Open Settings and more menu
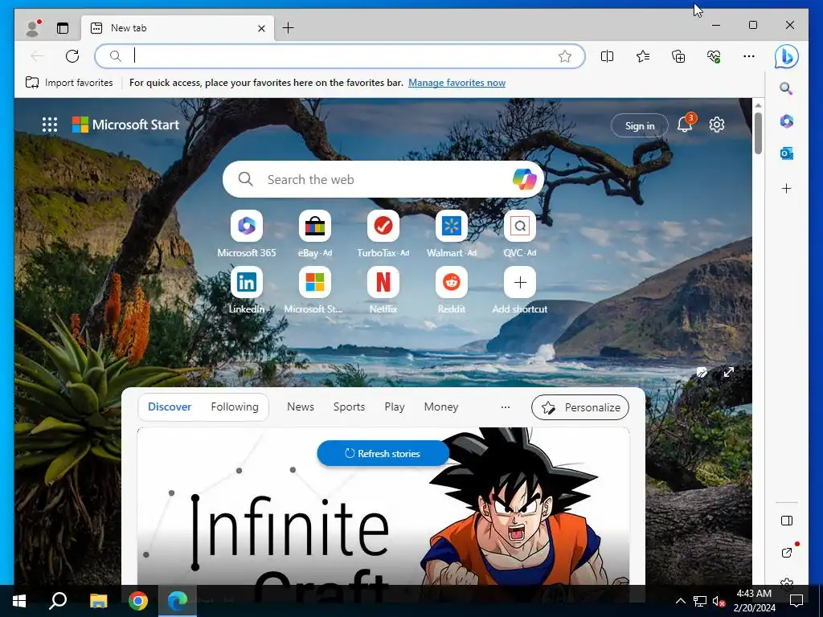 click(749, 56)
